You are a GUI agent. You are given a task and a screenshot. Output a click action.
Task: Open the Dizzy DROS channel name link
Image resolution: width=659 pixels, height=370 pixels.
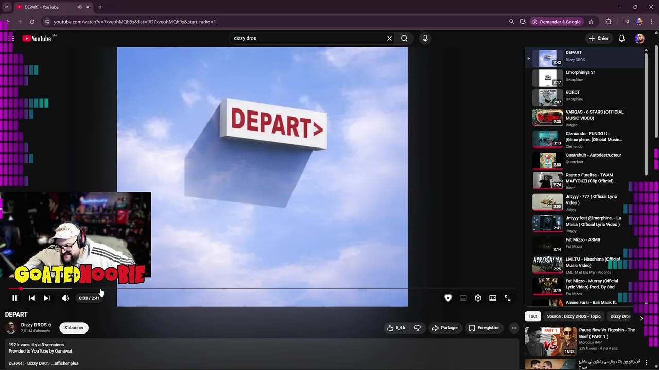(x=34, y=325)
